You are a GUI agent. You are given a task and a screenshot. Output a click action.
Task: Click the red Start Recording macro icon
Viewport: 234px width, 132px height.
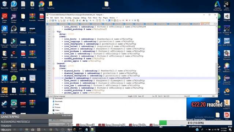pyautogui.click(x=127, y=21)
